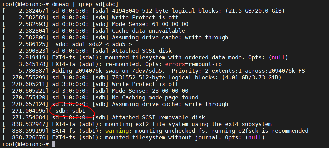Click the No Caching mode page found text

155,97
